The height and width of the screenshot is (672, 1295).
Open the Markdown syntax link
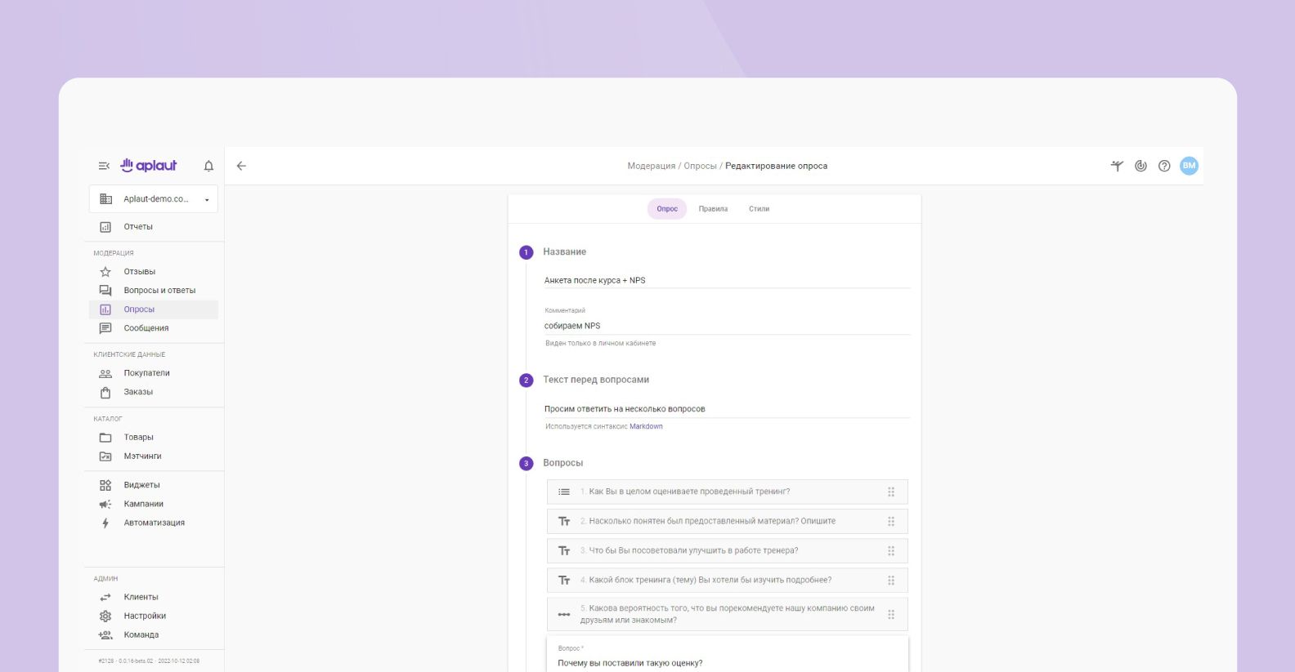pos(646,426)
